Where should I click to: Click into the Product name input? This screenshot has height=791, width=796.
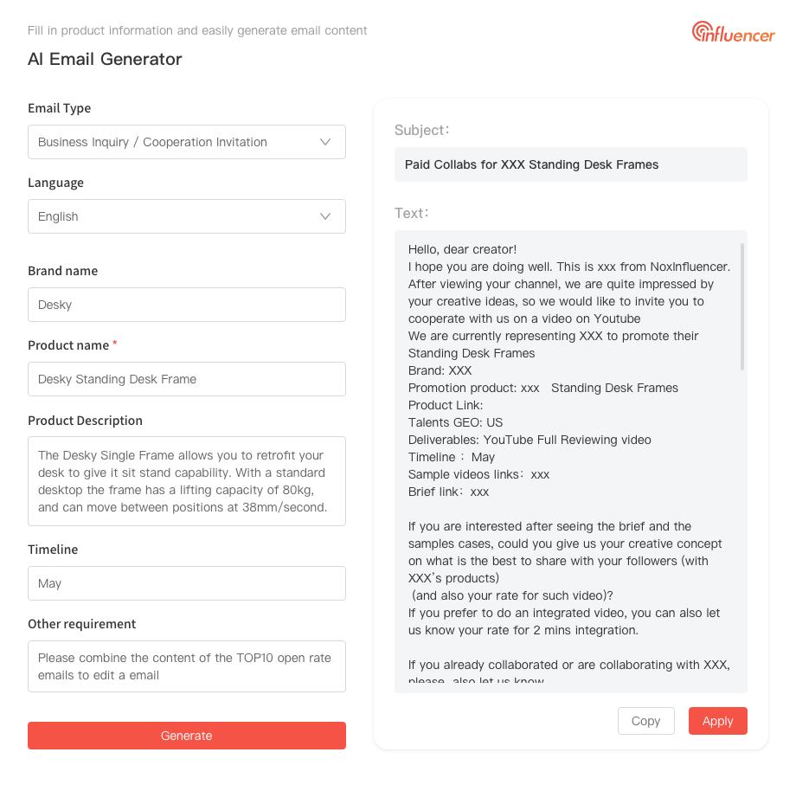[187, 379]
